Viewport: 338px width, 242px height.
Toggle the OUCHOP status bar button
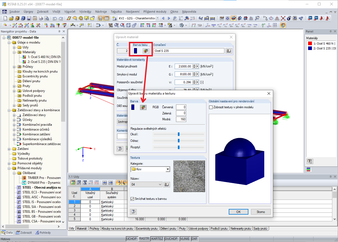[171, 239]
